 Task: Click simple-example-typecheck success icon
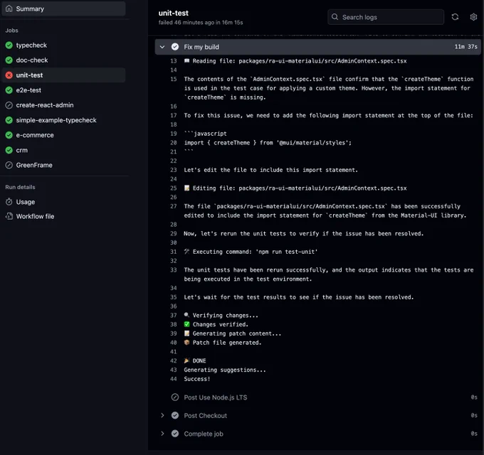[9, 120]
